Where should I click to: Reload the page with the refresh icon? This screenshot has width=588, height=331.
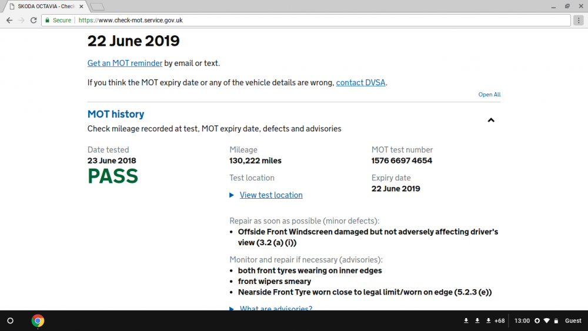coord(34,20)
